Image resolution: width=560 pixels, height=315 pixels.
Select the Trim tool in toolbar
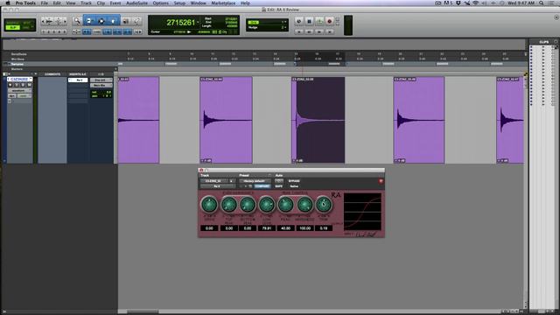[x=89, y=21]
